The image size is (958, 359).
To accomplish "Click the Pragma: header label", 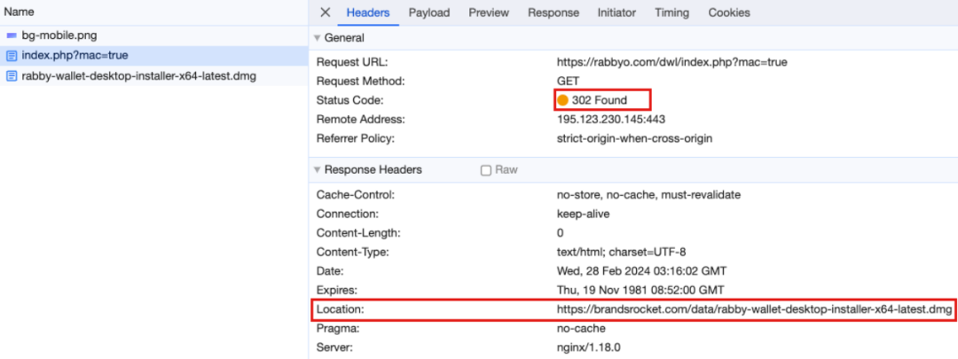I will [x=338, y=329].
